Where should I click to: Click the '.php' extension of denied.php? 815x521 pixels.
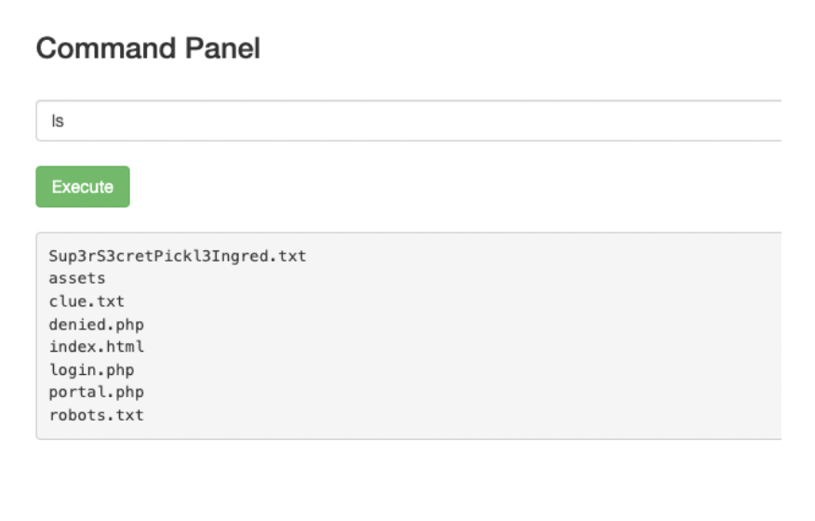[x=128, y=324]
